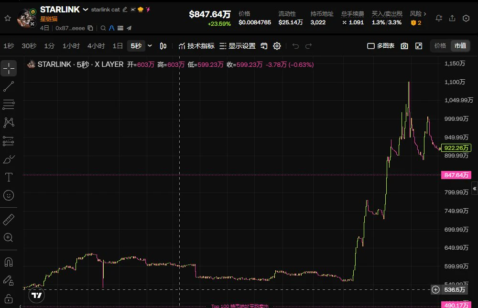Select the 1小时 timeframe
Screen dimensions: 478x308
pyautogui.click(x=71, y=46)
